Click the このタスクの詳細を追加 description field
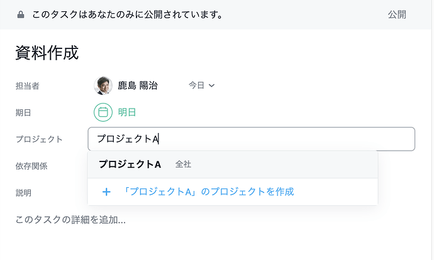 click(x=70, y=220)
